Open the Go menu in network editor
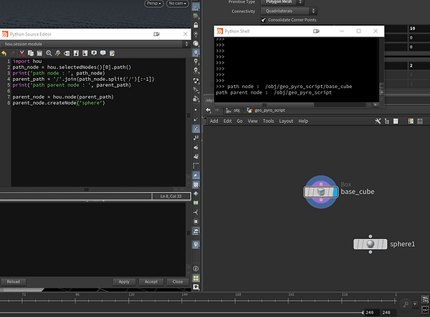The width and height of the screenshot is (430, 317). [239, 121]
